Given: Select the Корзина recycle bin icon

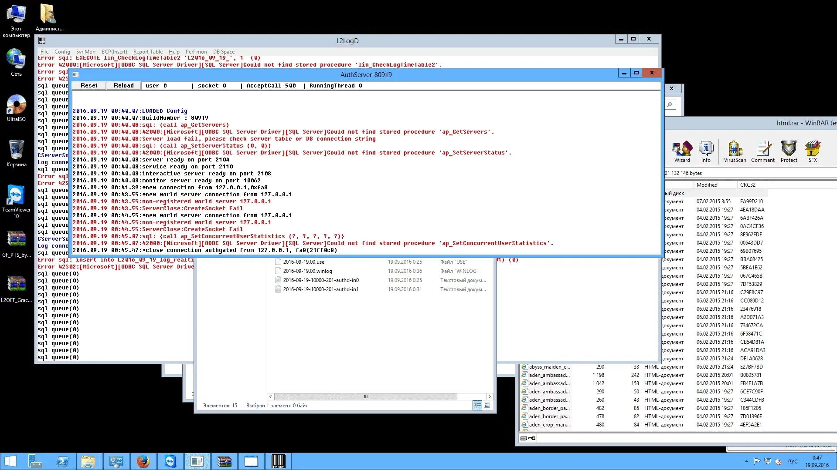Looking at the screenshot, I should click(16, 153).
